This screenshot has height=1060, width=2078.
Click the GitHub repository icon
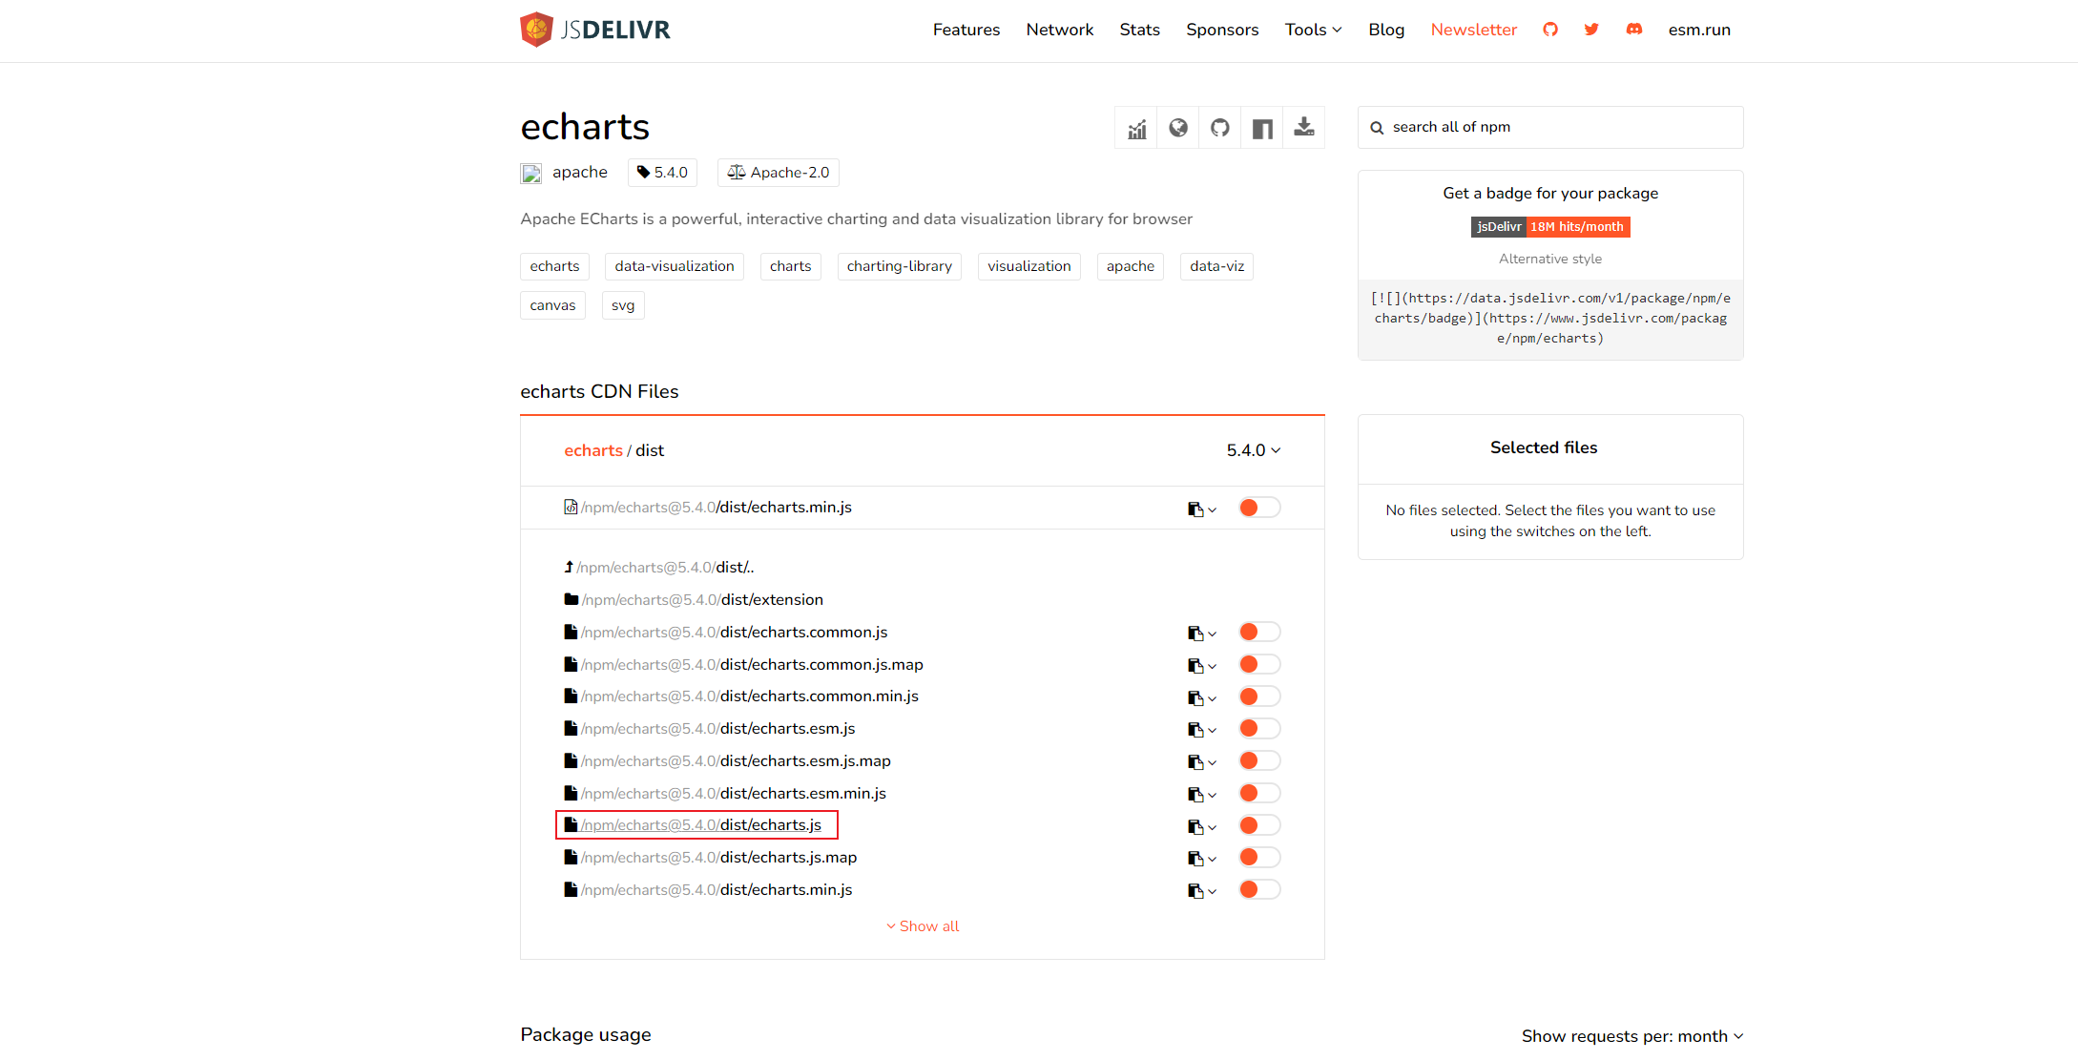point(1219,126)
